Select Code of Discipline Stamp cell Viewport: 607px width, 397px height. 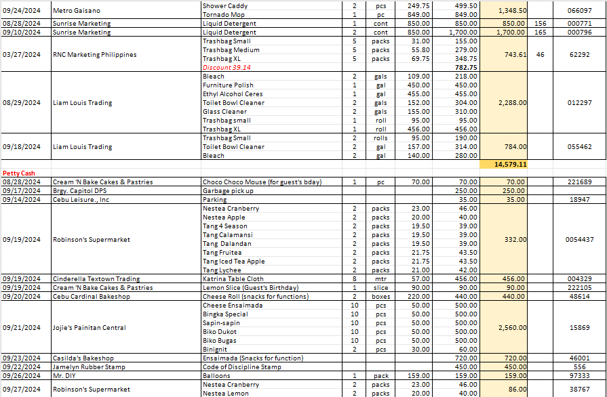click(271, 367)
